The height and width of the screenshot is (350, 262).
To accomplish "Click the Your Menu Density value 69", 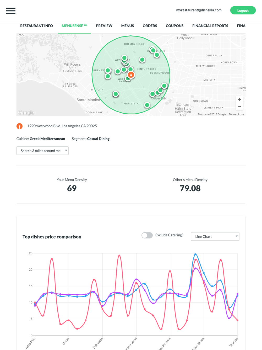I will click(x=72, y=188).
